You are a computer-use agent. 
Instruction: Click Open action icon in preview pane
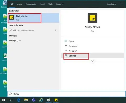(x=66, y=41)
